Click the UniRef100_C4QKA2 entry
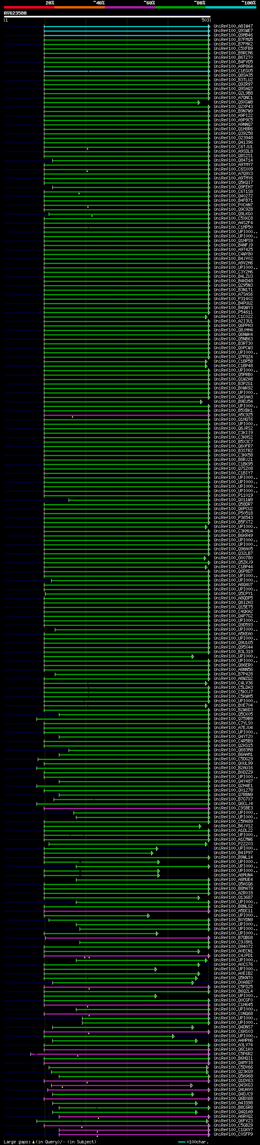 point(233,612)
